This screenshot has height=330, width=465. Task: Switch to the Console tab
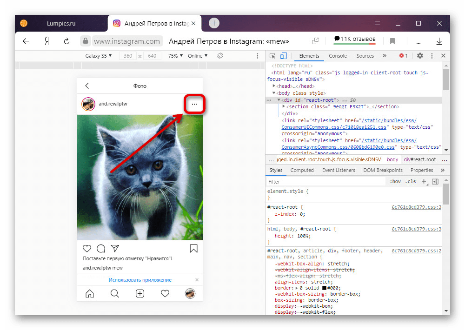[x=338, y=56]
